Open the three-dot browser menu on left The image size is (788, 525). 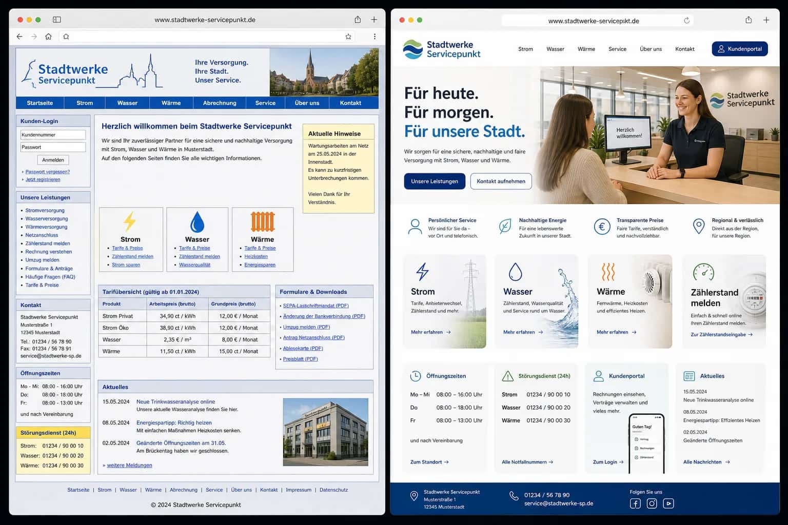click(375, 36)
